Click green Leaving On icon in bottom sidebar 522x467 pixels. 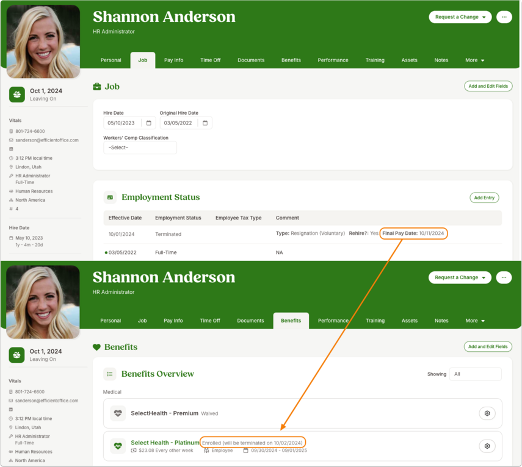tap(16, 355)
